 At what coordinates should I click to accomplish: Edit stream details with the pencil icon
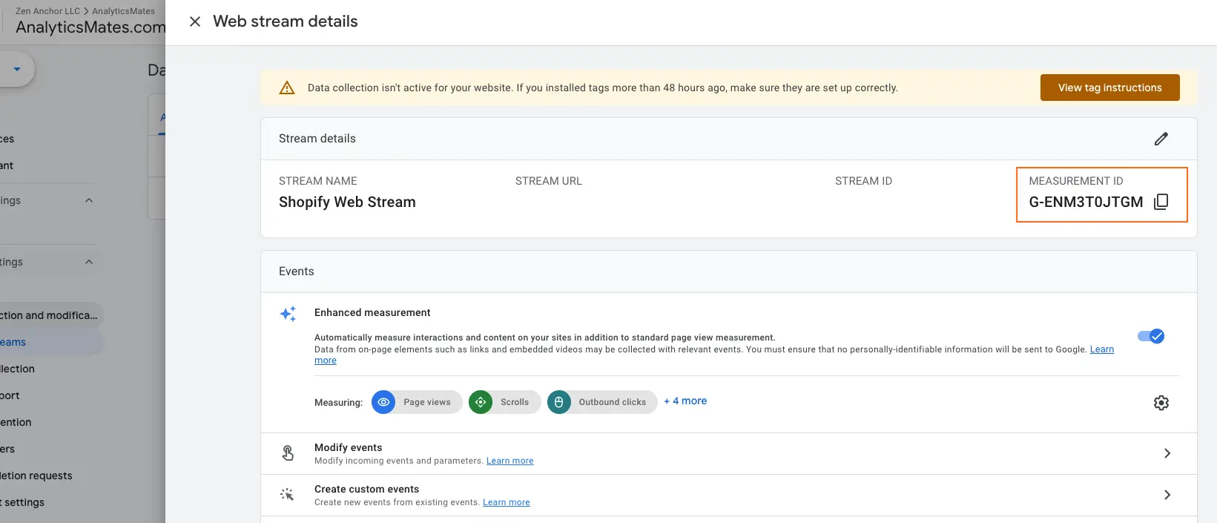point(1161,139)
